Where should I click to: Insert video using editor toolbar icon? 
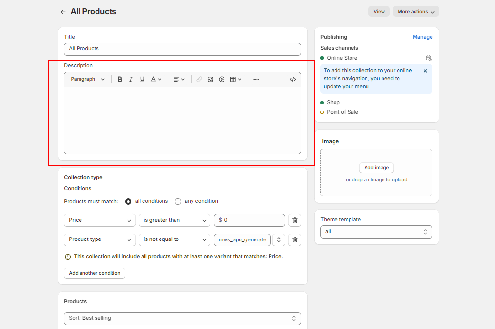222,79
